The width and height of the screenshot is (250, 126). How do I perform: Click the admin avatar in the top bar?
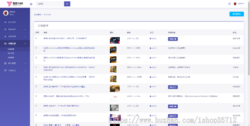235,4
